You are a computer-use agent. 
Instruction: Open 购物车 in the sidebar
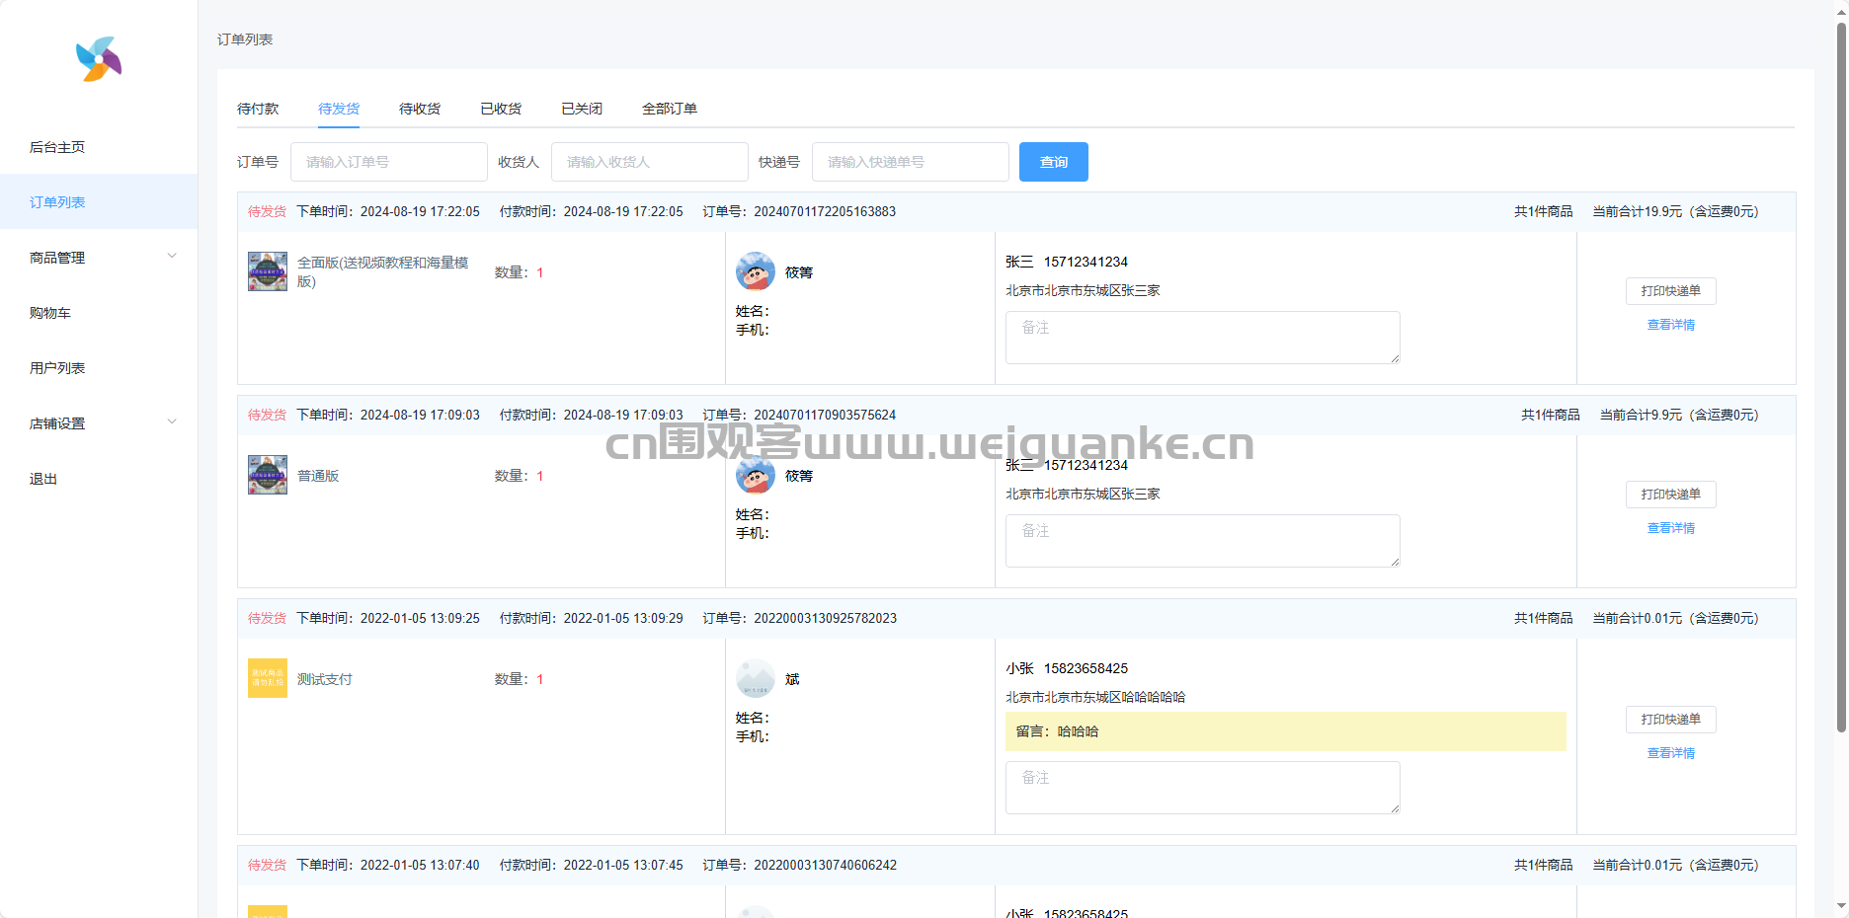(50, 313)
